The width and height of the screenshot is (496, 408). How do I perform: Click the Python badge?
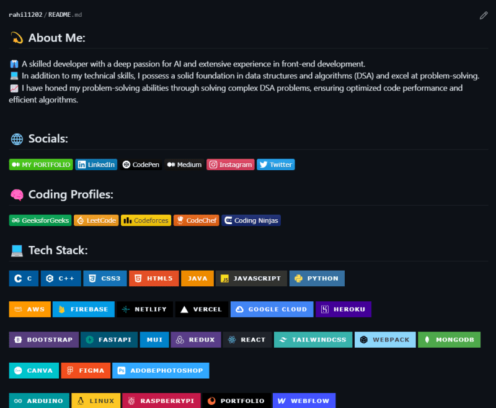tap(317, 278)
